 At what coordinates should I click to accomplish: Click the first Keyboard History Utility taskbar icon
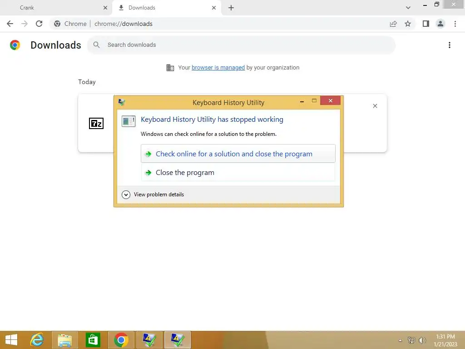149,340
